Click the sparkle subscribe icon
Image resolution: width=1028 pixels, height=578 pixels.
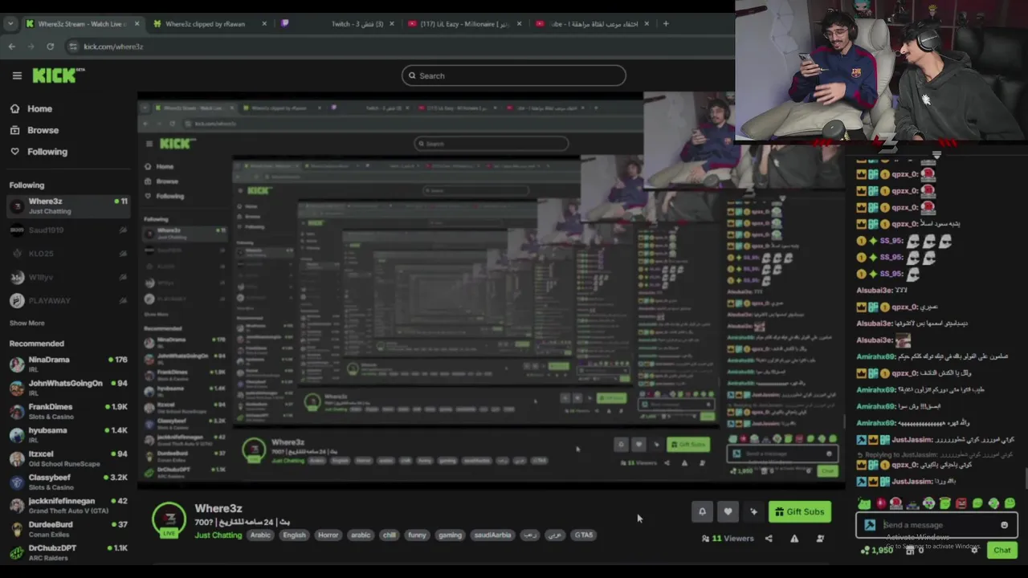coord(753,511)
